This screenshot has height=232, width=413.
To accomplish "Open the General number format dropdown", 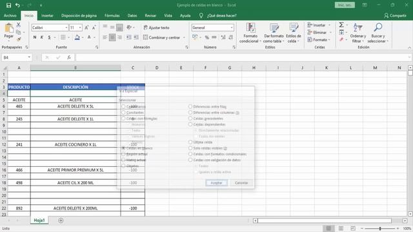I will 232,28.
